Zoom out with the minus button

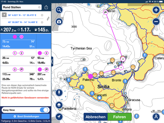click(156, 22)
